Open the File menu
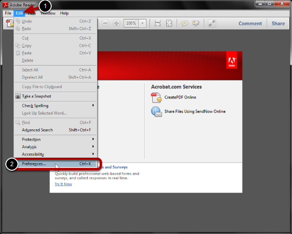292x234 pixels. pos(8,13)
